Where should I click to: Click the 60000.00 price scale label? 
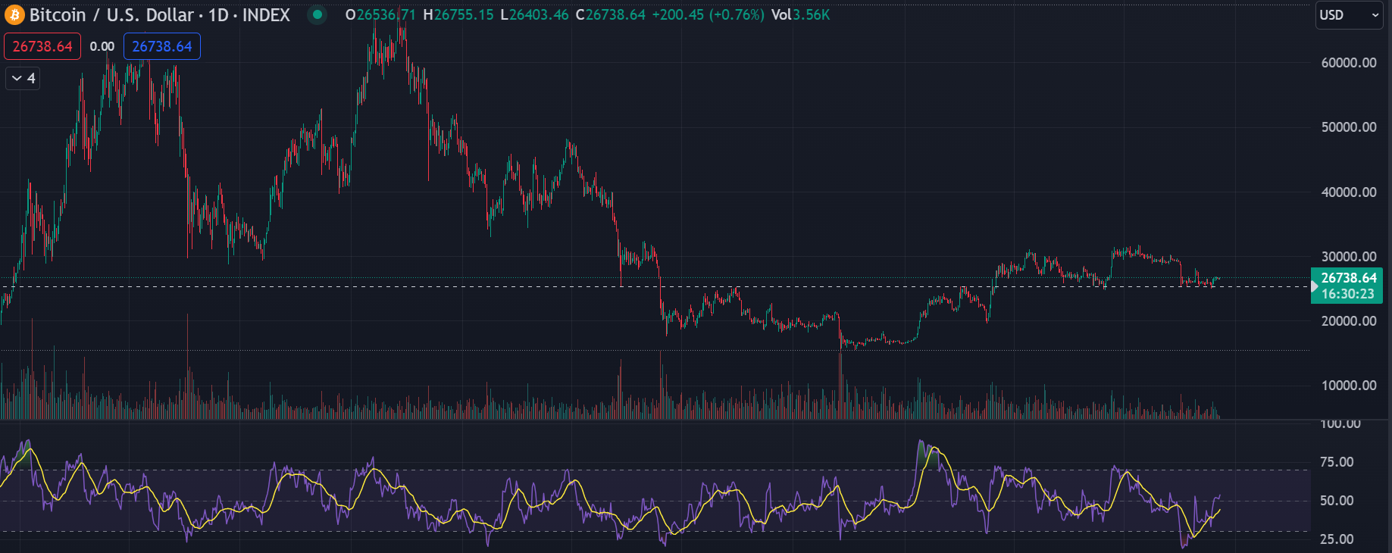tap(1349, 63)
